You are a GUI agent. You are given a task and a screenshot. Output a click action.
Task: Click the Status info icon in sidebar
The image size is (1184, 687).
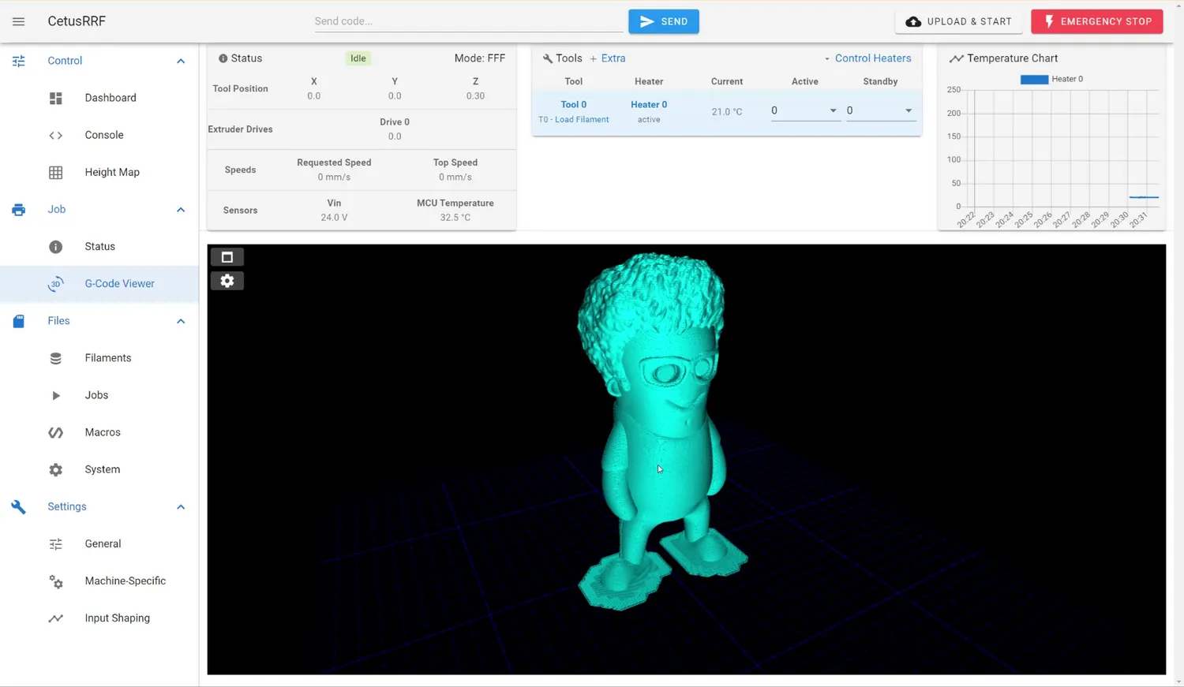tap(55, 247)
